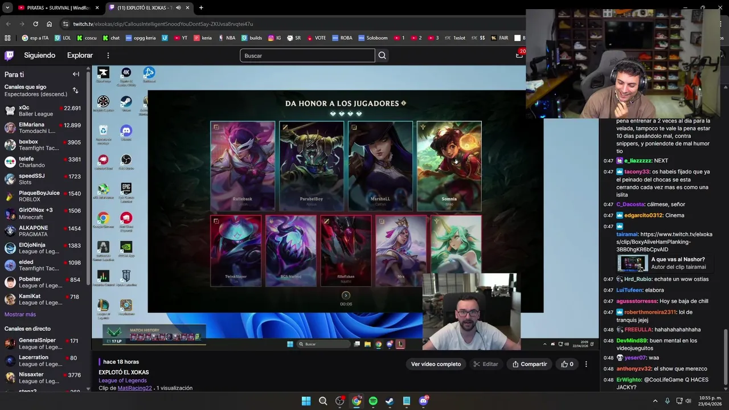Click username edgarcito0312 in chat
The image size is (729, 410).
(x=644, y=215)
